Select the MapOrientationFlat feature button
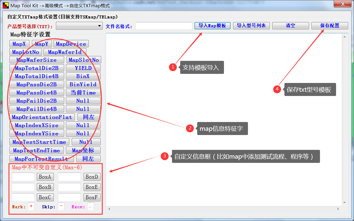Viewport: 354px width, 221px height. [42, 117]
